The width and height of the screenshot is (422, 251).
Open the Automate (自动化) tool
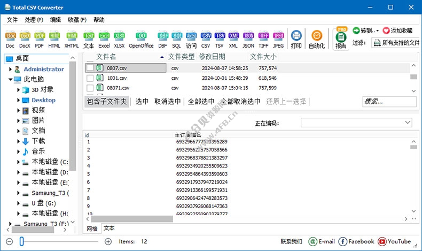tap(317, 35)
